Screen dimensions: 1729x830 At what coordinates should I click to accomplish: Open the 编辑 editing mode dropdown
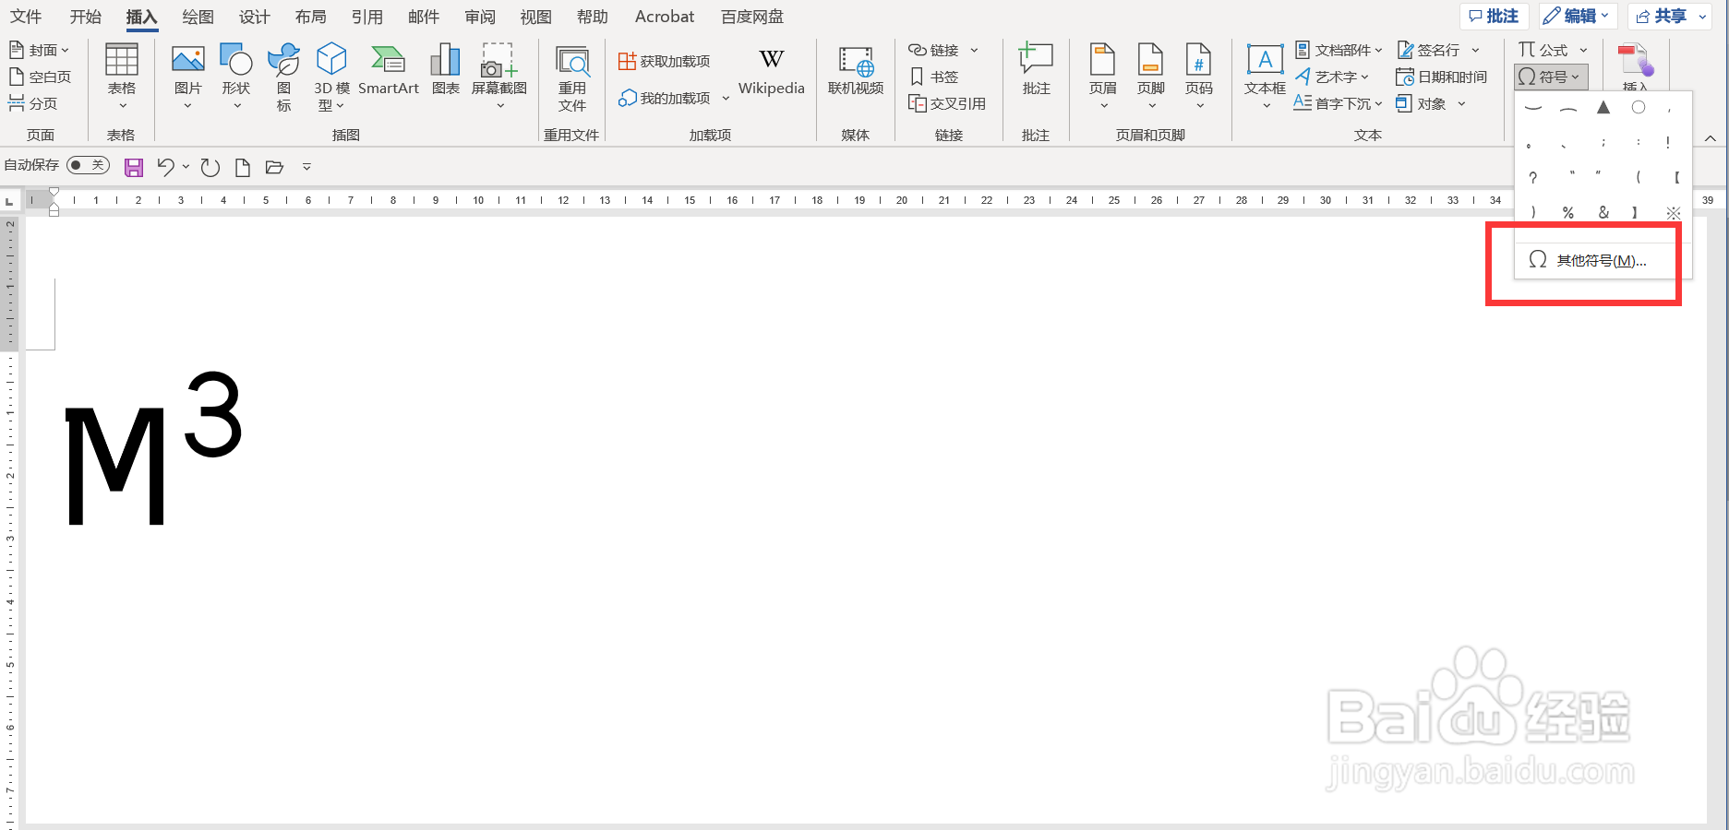click(1577, 16)
